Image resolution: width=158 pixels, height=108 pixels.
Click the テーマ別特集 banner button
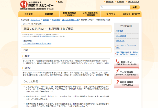point(126,73)
